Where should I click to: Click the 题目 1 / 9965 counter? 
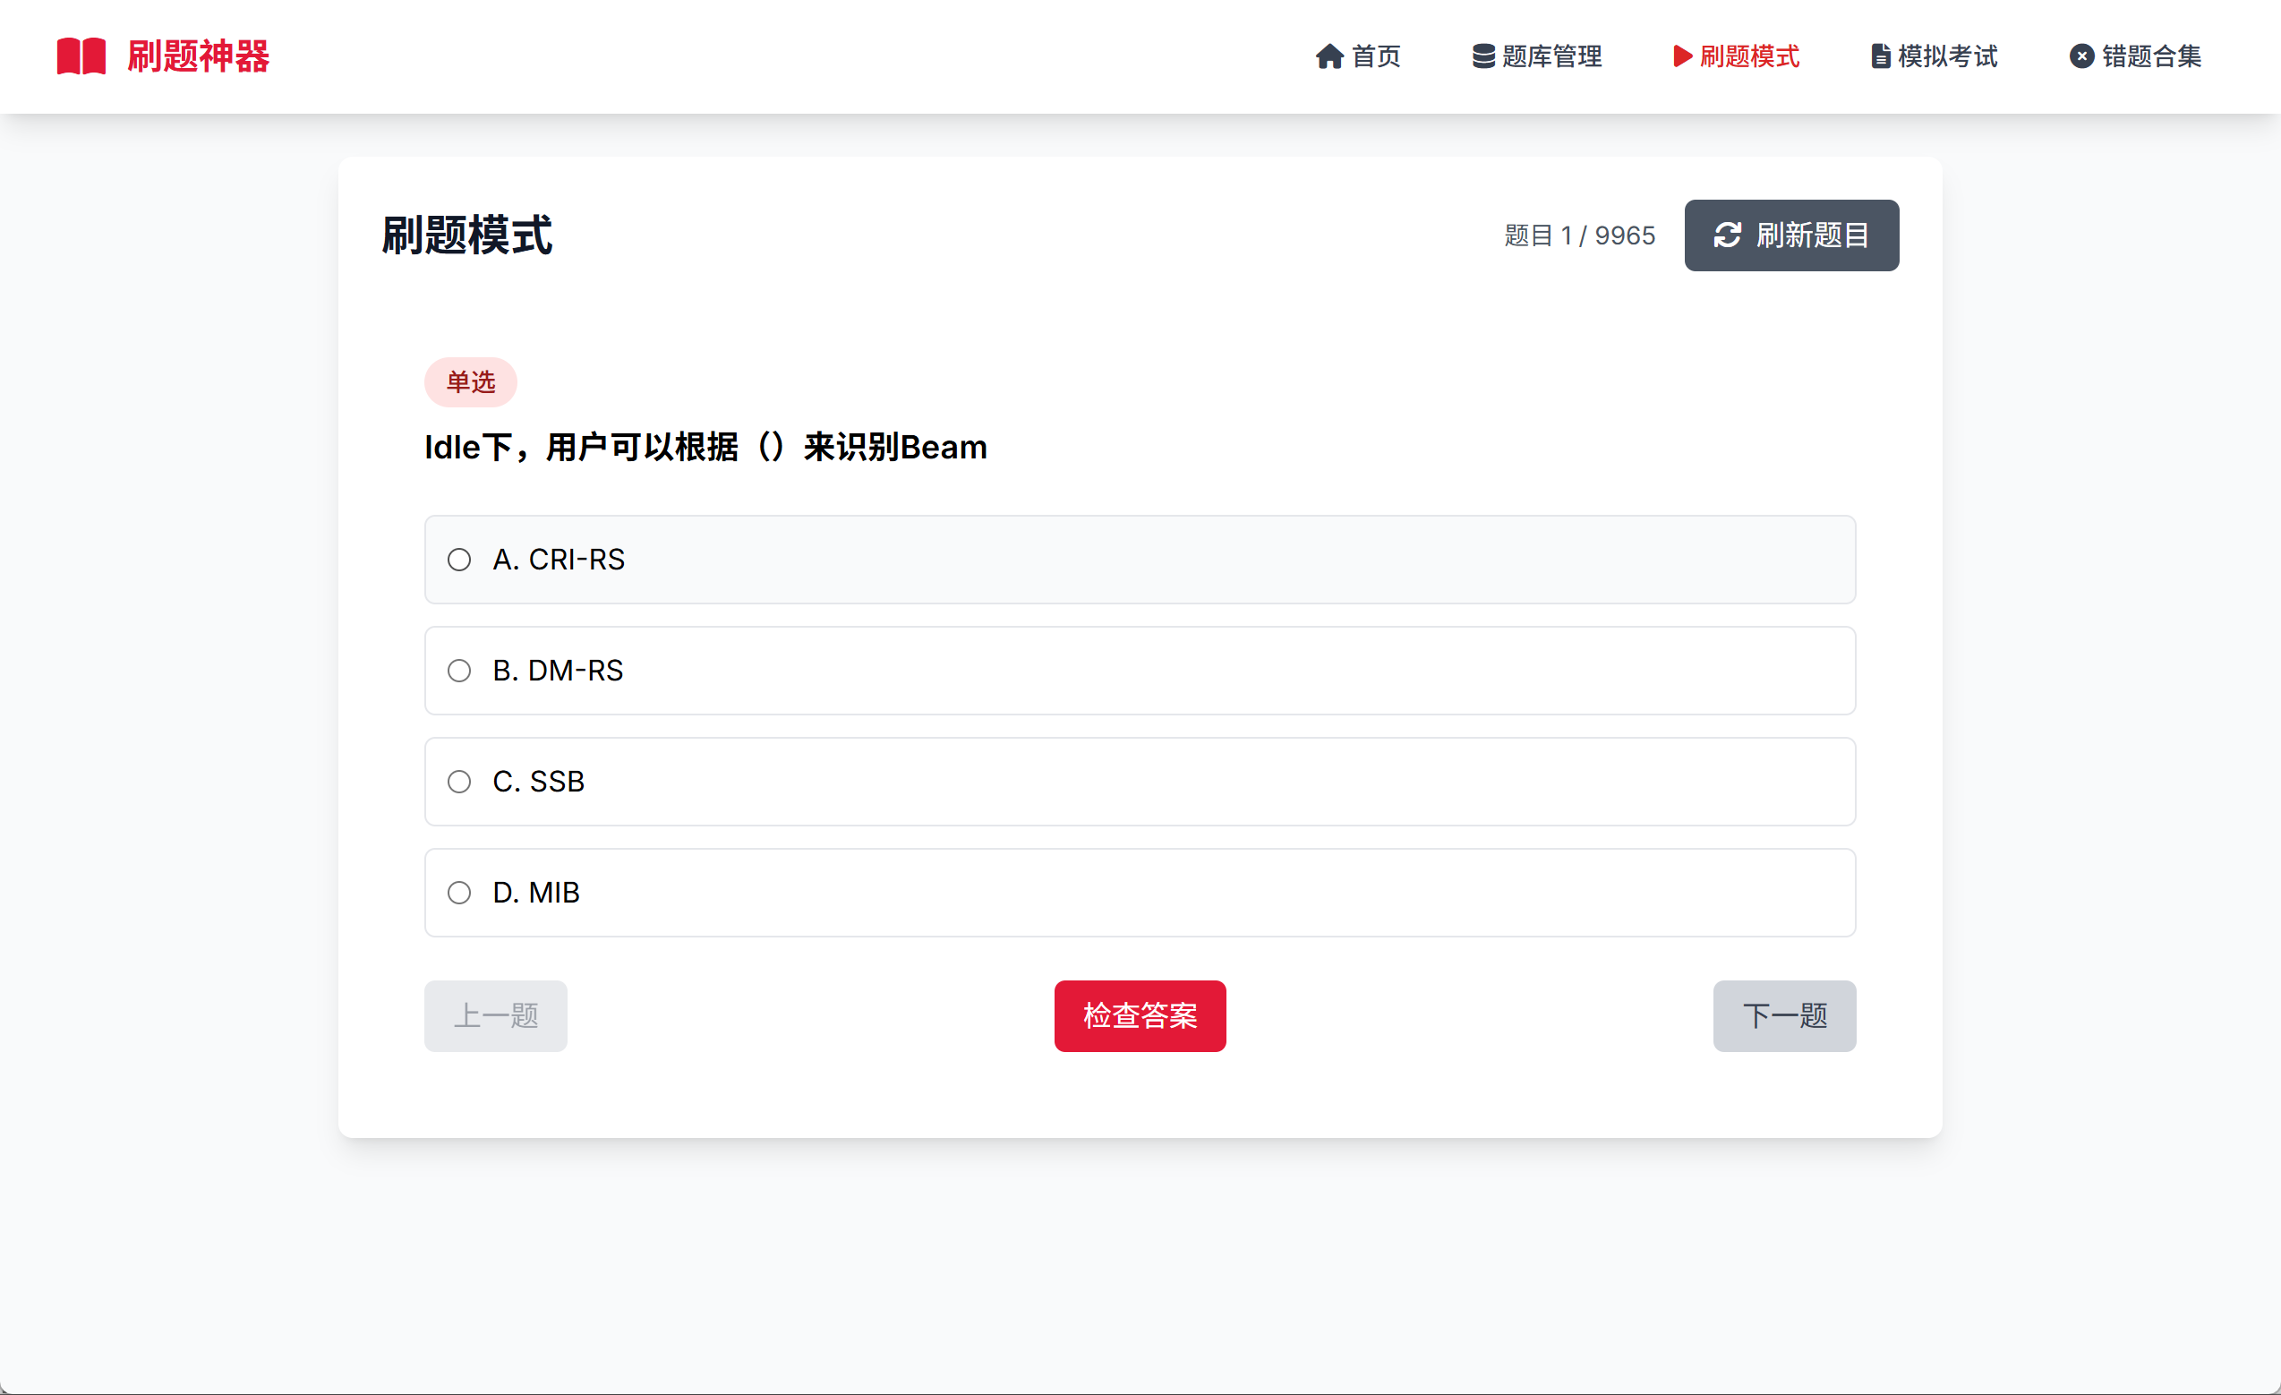[1579, 235]
